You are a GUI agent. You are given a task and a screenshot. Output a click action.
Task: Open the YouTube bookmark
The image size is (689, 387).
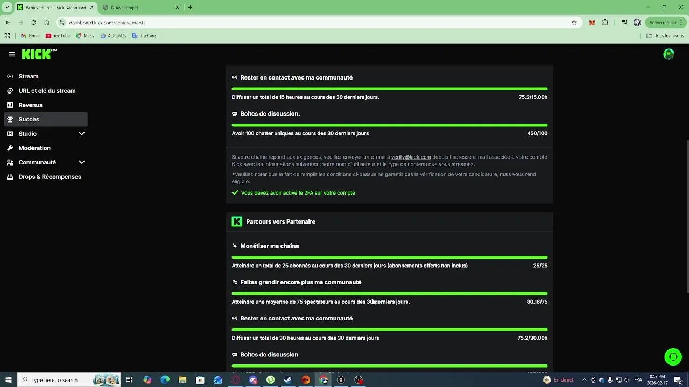click(58, 36)
